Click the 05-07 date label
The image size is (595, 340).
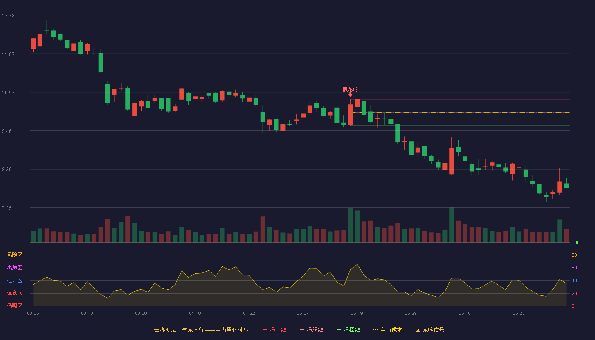[303, 313]
